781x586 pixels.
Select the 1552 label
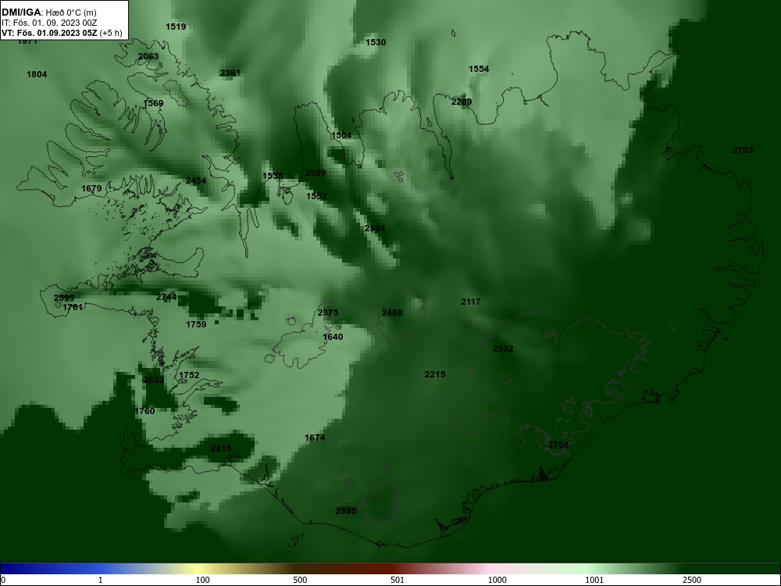click(x=316, y=196)
